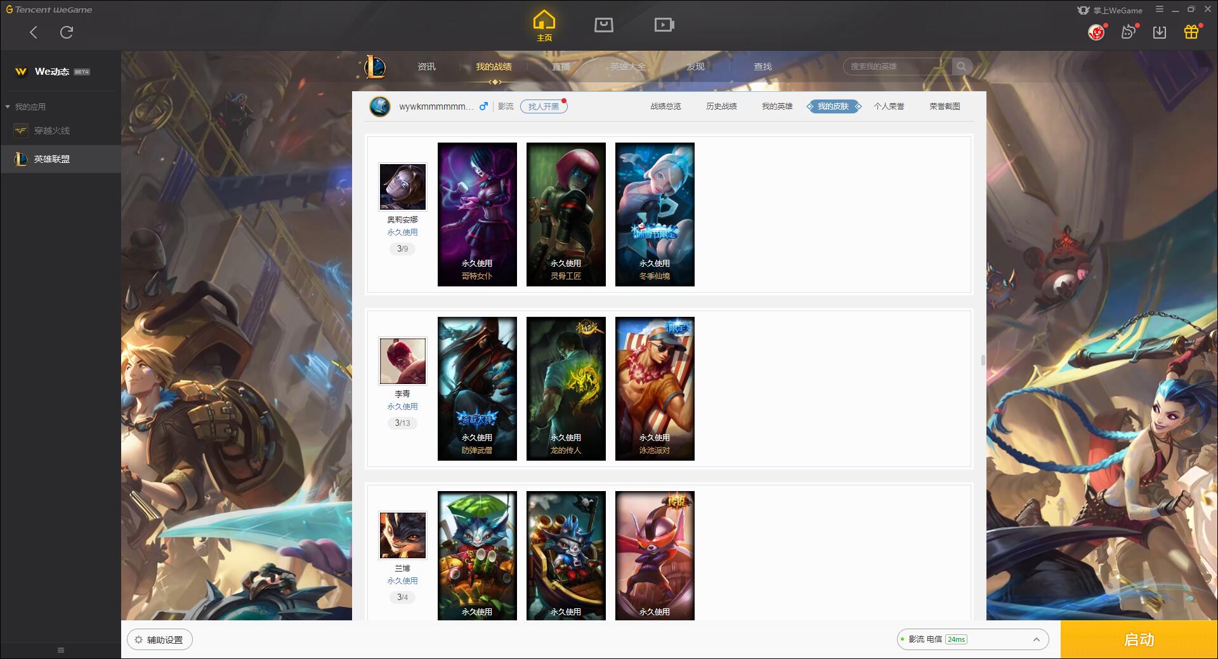The height and width of the screenshot is (659, 1218).
Task: Click the search magnifier icon
Action: 962,67
